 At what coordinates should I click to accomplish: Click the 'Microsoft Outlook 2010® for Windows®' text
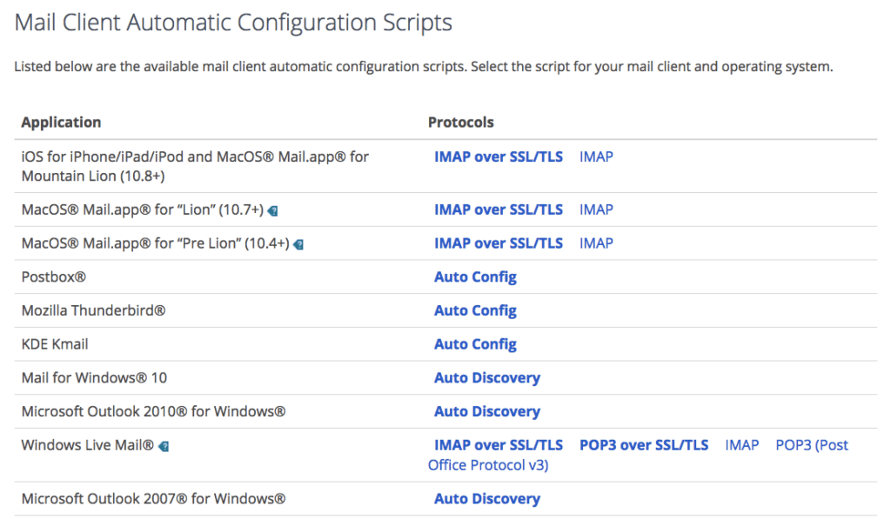click(153, 411)
